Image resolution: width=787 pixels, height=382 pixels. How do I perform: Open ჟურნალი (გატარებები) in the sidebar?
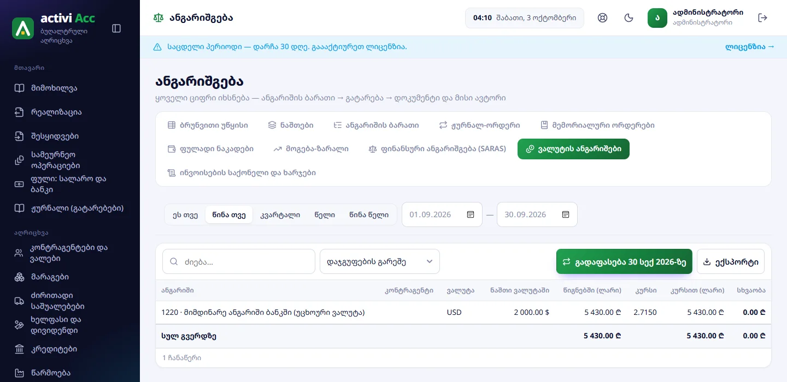(x=70, y=208)
